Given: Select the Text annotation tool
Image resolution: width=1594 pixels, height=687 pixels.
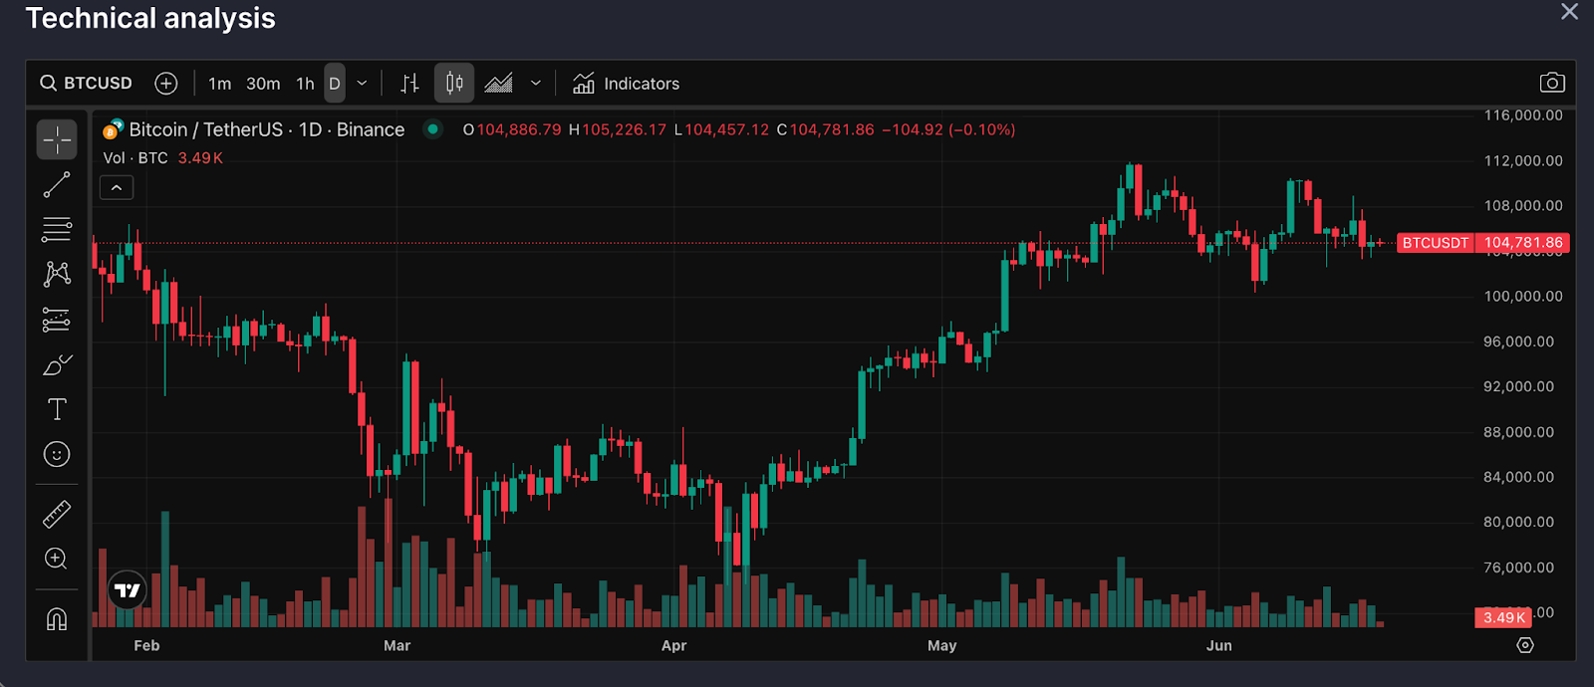Looking at the screenshot, I should pos(57,409).
